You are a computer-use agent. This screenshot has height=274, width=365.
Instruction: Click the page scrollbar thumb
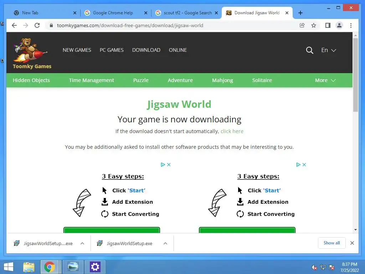pos(355,75)
